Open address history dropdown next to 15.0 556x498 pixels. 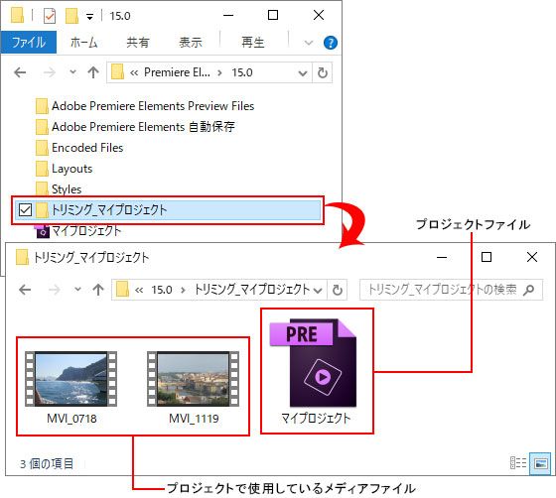point(303,73)
